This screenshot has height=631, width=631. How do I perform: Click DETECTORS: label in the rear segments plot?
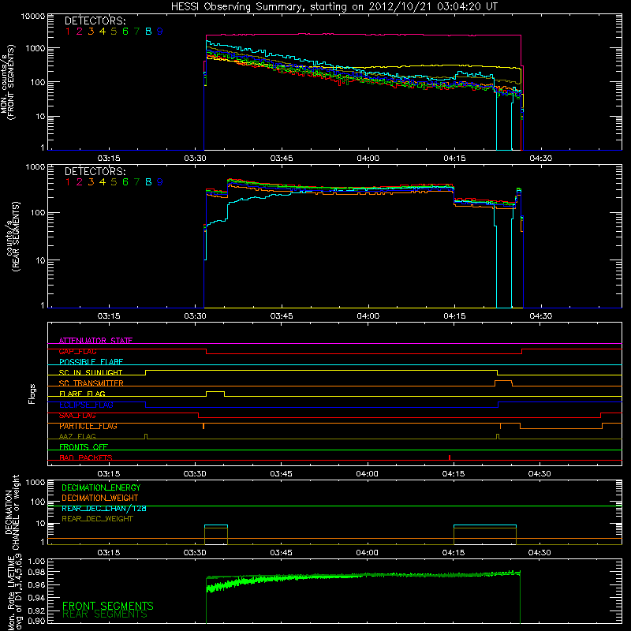95,172
